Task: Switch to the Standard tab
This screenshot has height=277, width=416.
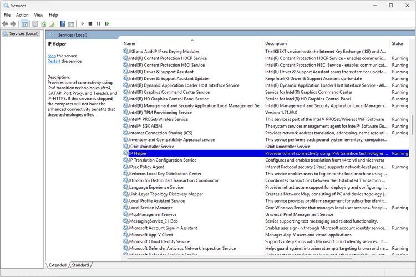Action: 80,265
